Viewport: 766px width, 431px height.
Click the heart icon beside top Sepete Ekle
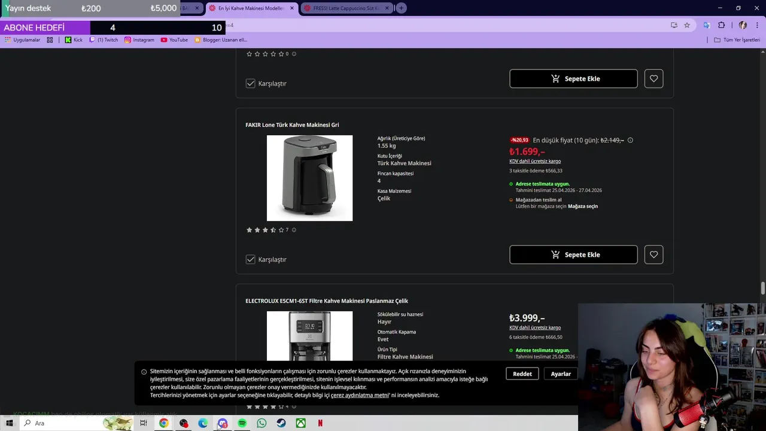pyautogui.click(x=653, y=78)
